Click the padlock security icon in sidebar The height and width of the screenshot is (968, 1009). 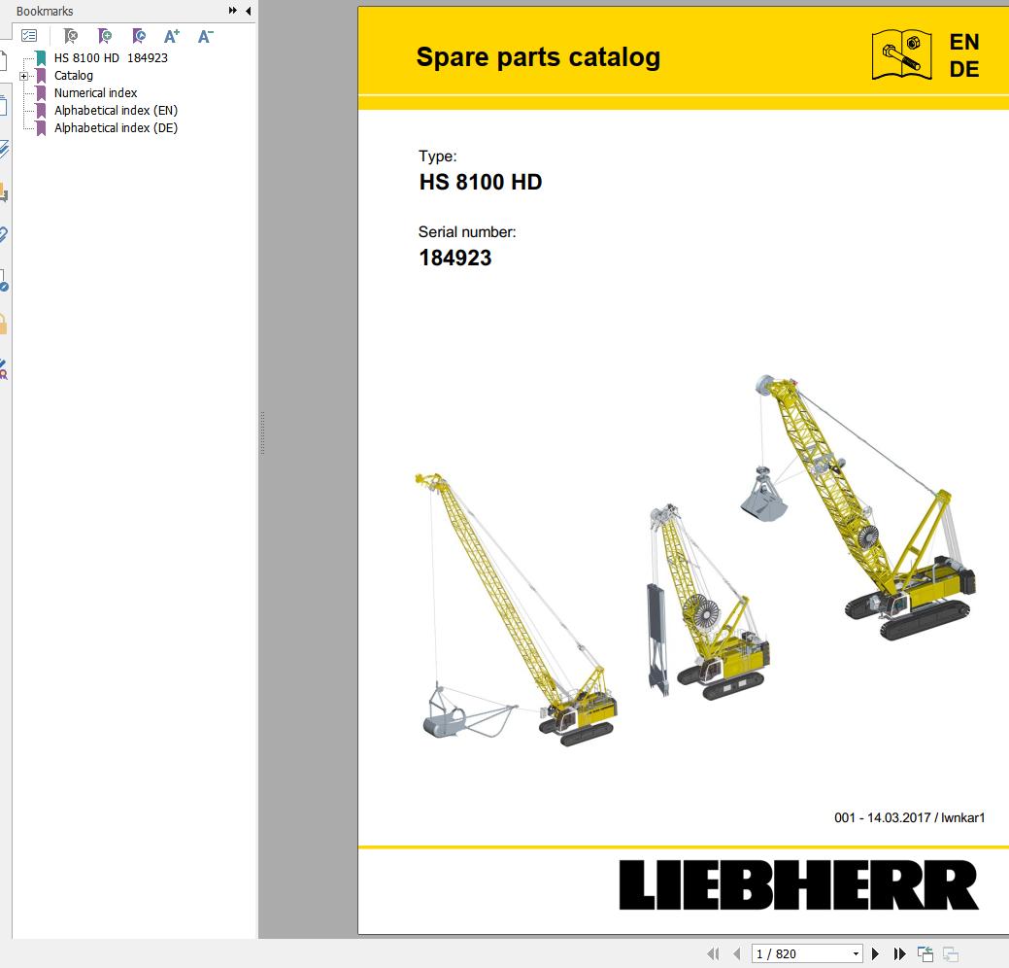tap(5, 324)
